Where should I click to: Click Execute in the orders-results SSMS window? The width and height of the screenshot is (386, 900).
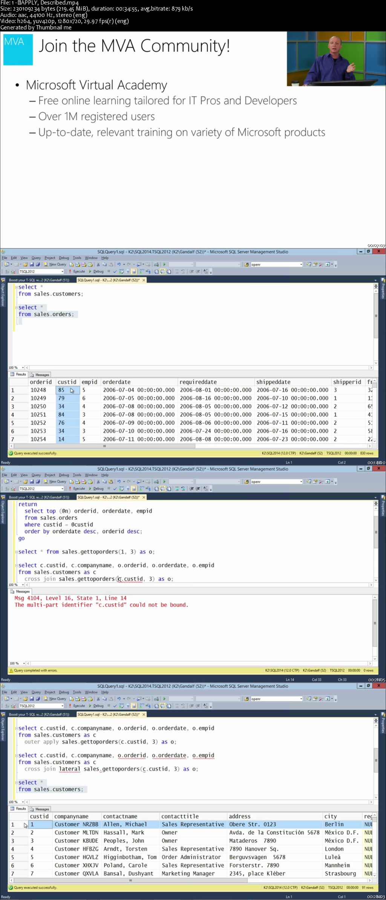77,271
